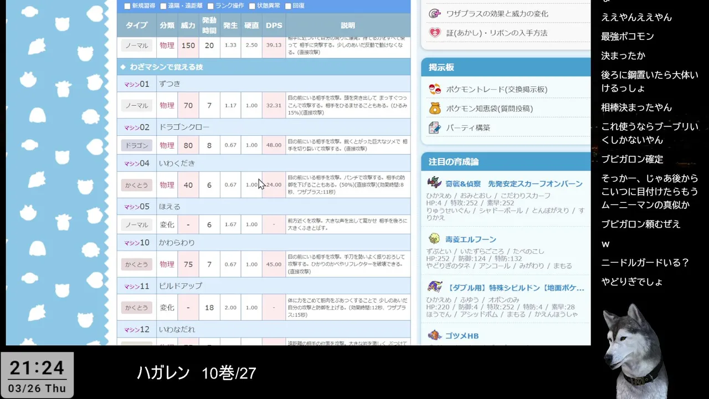Click かくとう type badge in ビルドアップ row
This screenshot has width=709, height=399.
pos(136,308)
